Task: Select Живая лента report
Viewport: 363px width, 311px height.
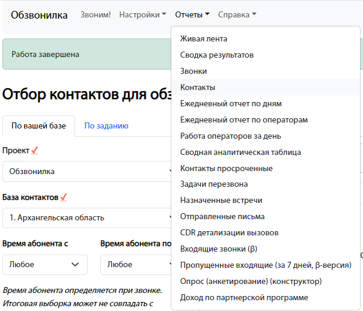Action: (x=204, y=39)
